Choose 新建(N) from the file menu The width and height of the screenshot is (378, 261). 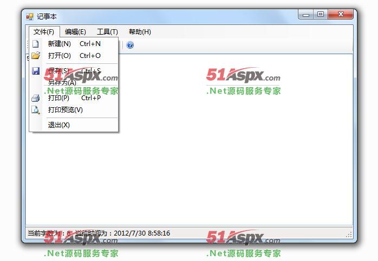(x=74, y=44)
